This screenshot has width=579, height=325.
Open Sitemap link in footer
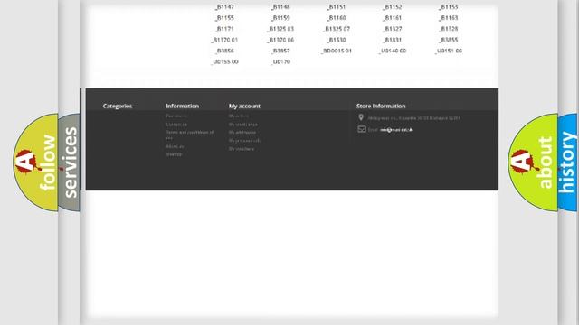click(174, 154)
